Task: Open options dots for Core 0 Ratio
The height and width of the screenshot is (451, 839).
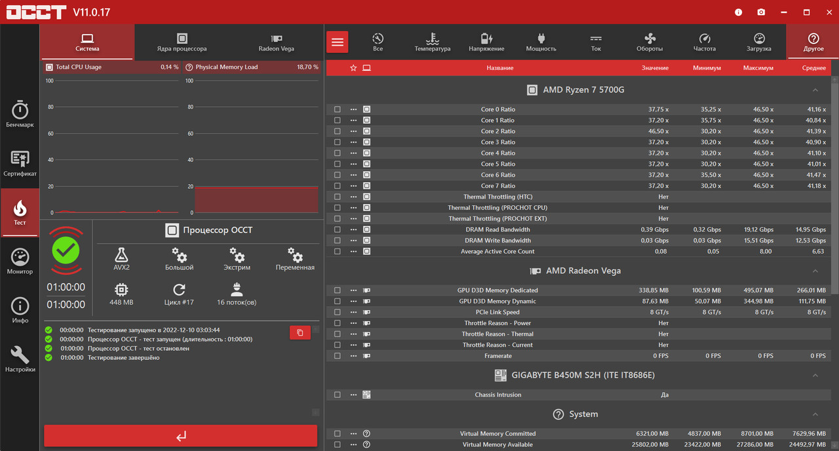Action: [x=353, y=109]
